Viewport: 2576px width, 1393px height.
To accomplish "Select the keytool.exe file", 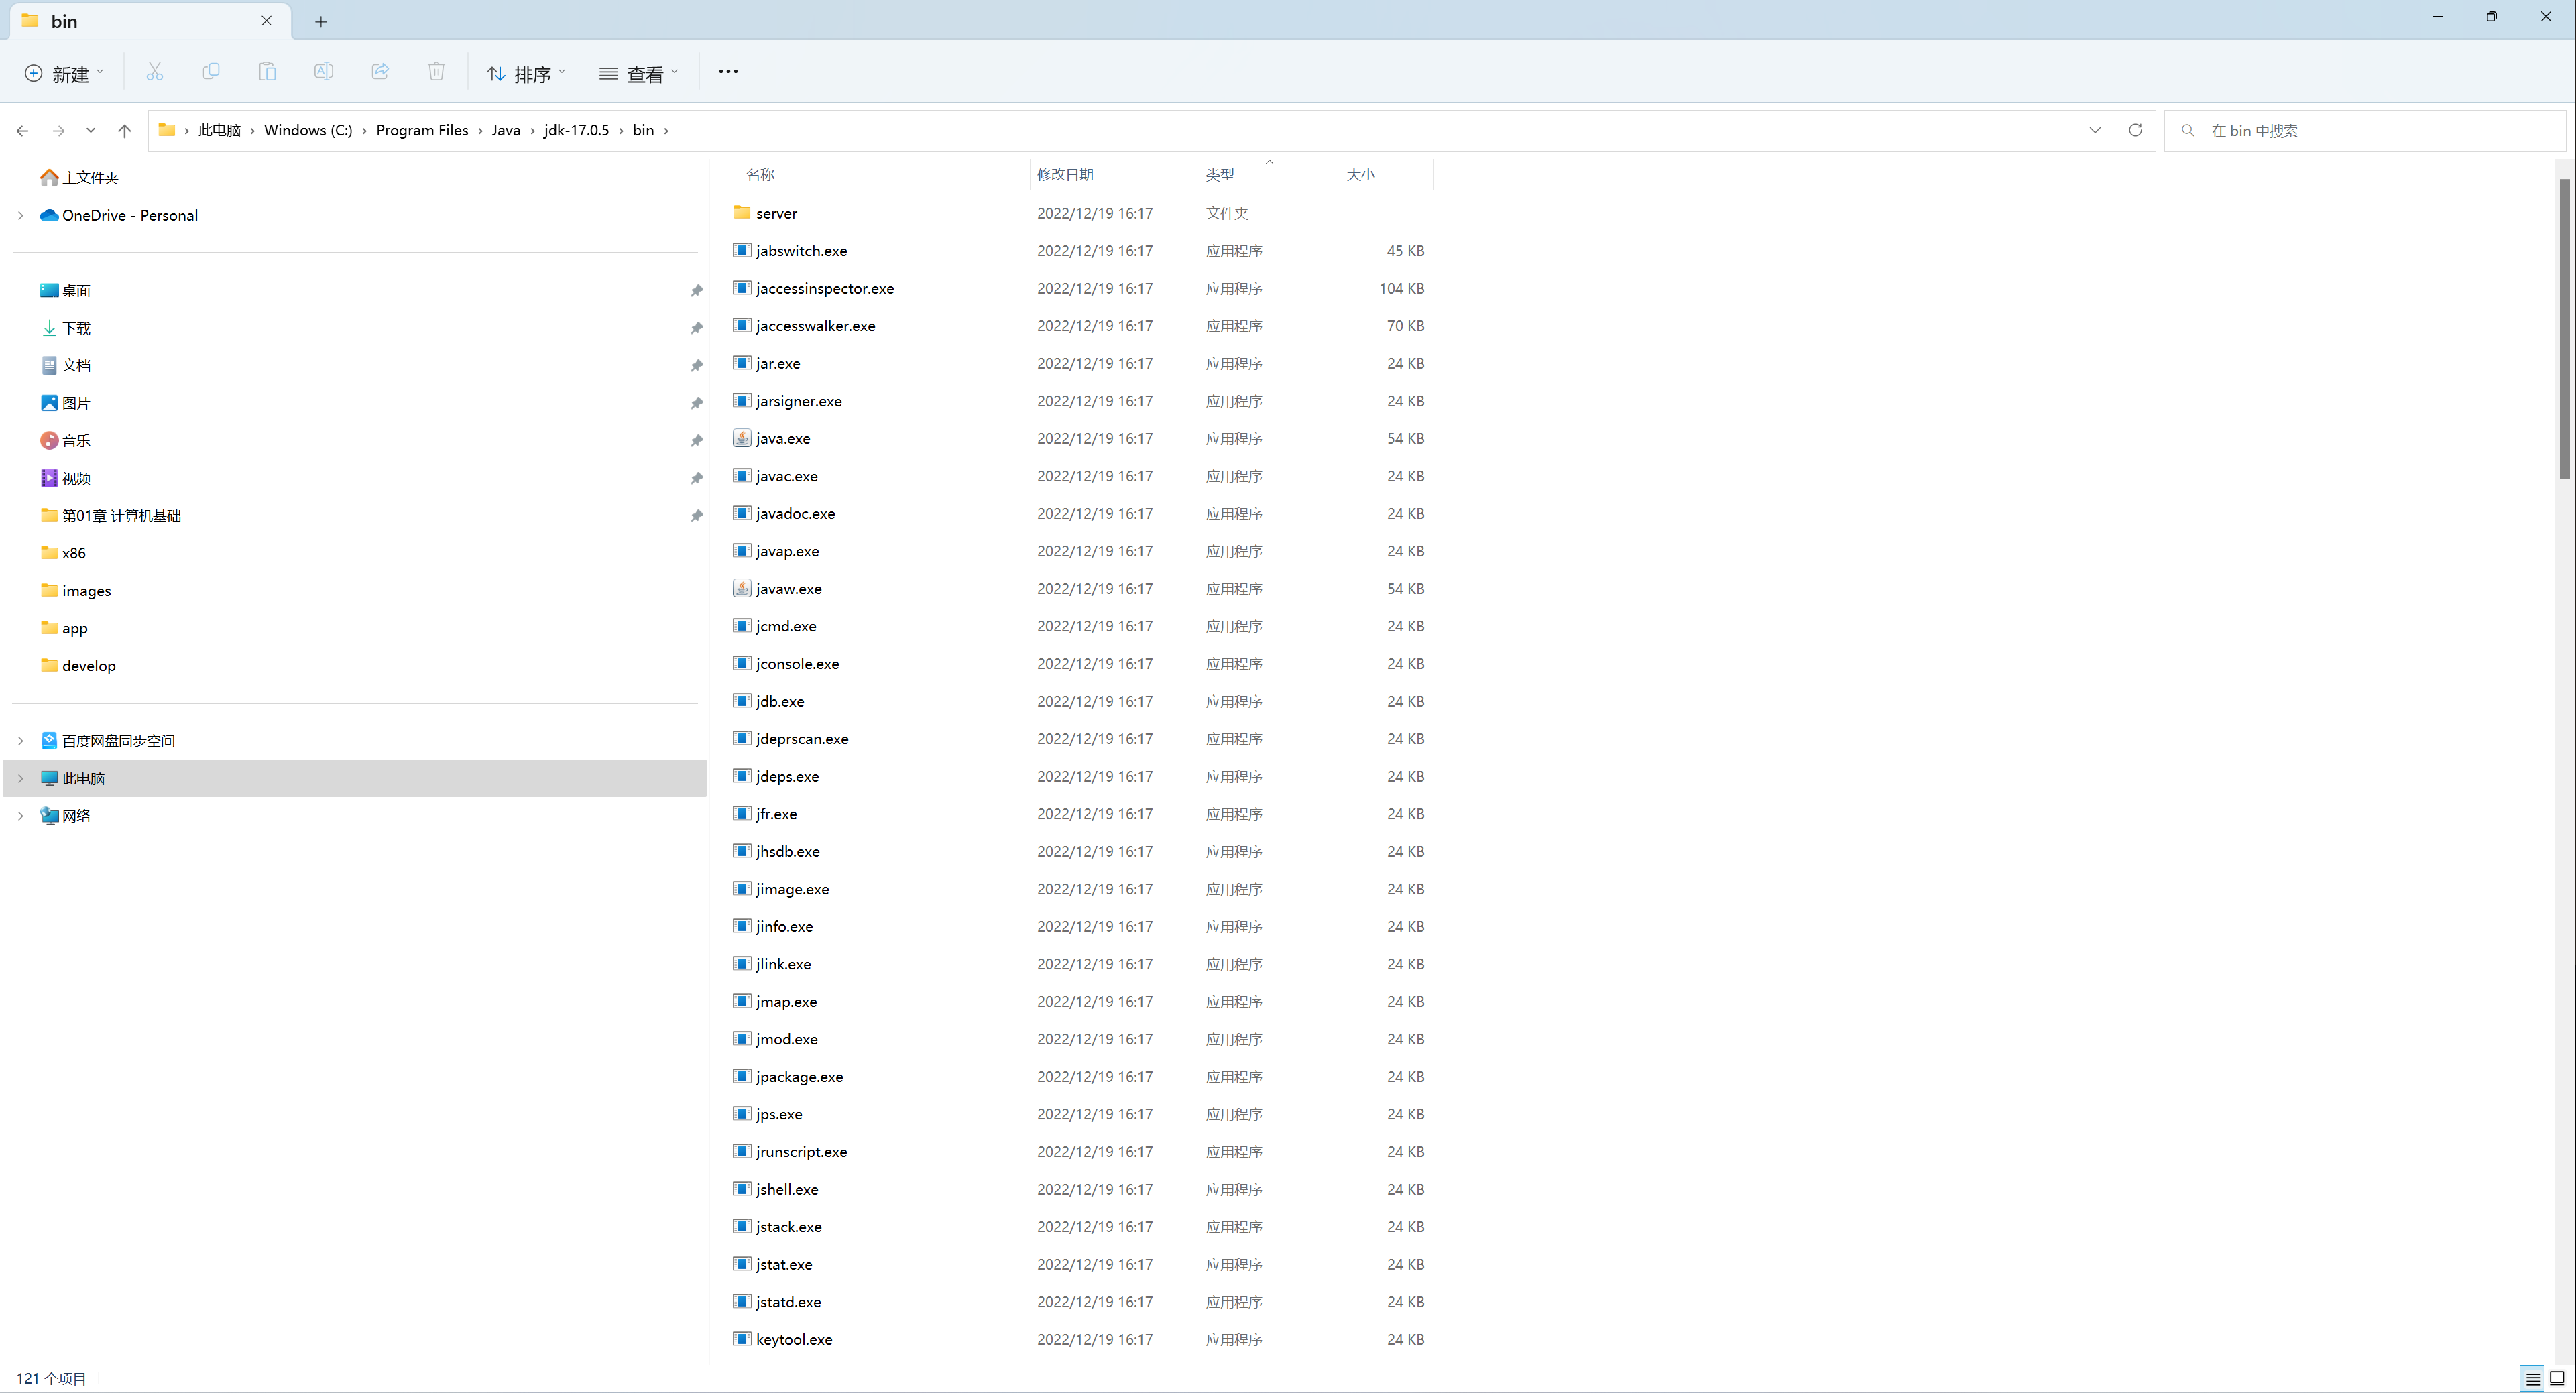I will tap(794, 1339).
